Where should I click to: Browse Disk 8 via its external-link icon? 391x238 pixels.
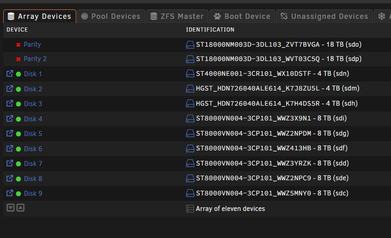[x=10, y=178]
